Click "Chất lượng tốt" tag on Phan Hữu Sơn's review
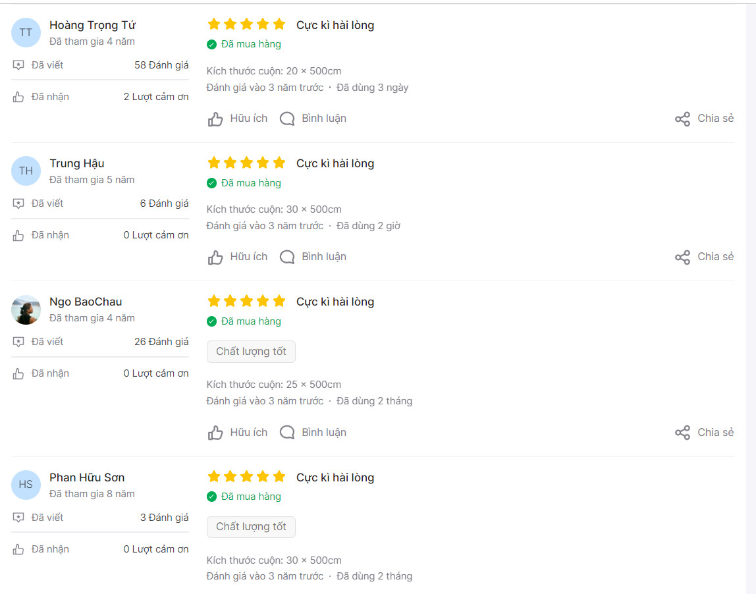Screen dimensions: 756x594 click(x=251, y=527)
